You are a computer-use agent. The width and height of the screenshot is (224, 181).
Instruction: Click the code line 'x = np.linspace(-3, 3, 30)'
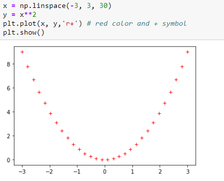click(x=57, y=6)
